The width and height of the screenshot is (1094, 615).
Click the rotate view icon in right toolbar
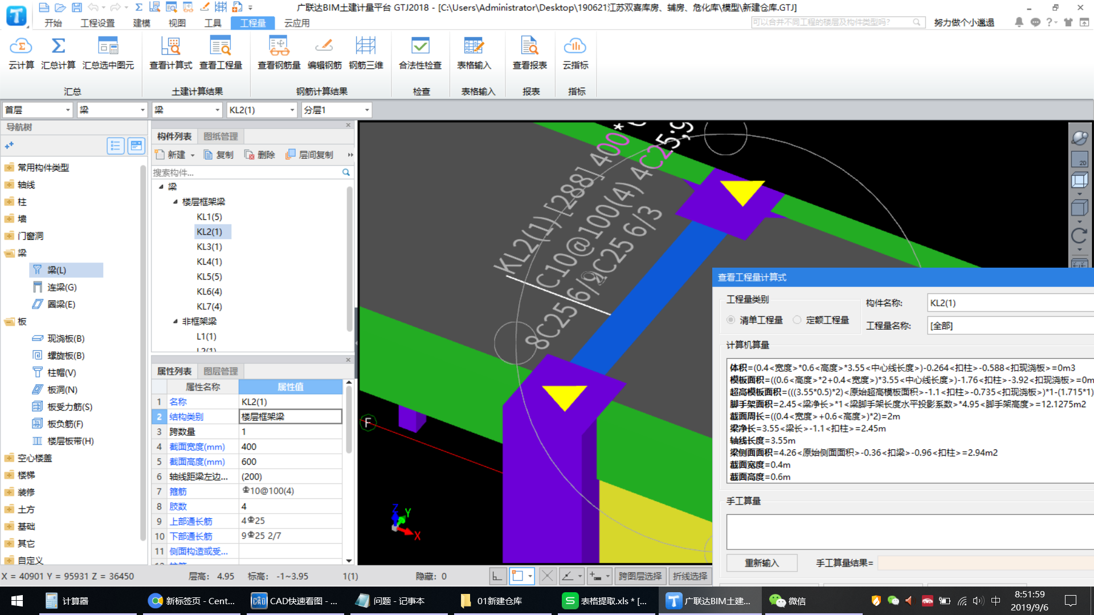1079,235
